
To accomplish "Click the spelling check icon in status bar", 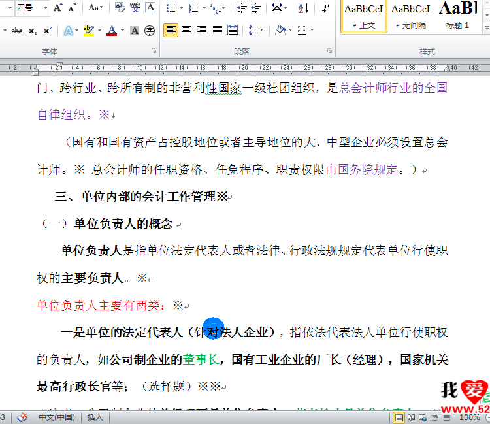I will (22, 417).
